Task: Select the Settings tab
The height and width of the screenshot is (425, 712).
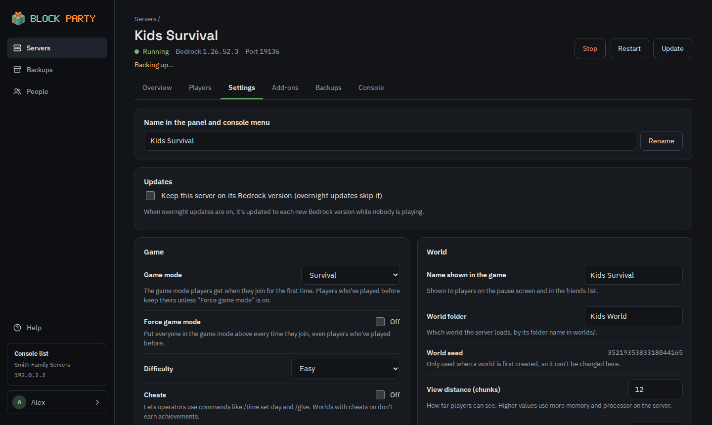Action: [x=242, y=87]
